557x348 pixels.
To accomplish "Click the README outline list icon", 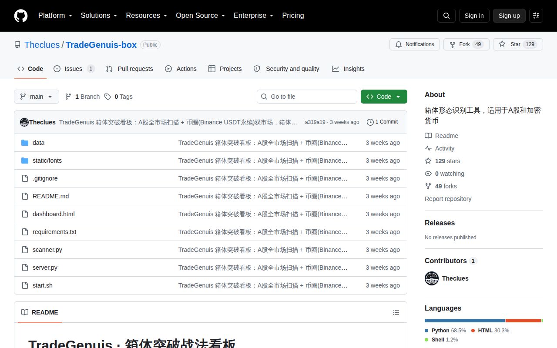I will 396,312.
